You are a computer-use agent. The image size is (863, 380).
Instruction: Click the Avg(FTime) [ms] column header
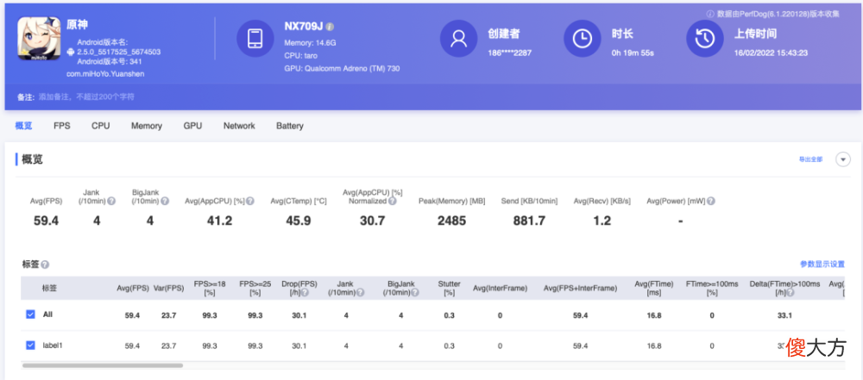pyautogui.click(x=654, y=288)
